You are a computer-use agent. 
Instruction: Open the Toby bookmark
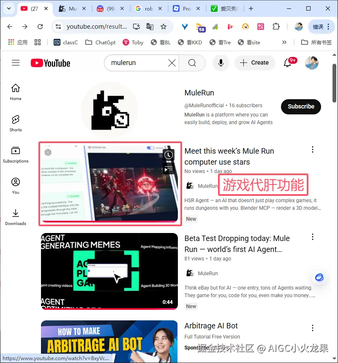coord(133,42)
